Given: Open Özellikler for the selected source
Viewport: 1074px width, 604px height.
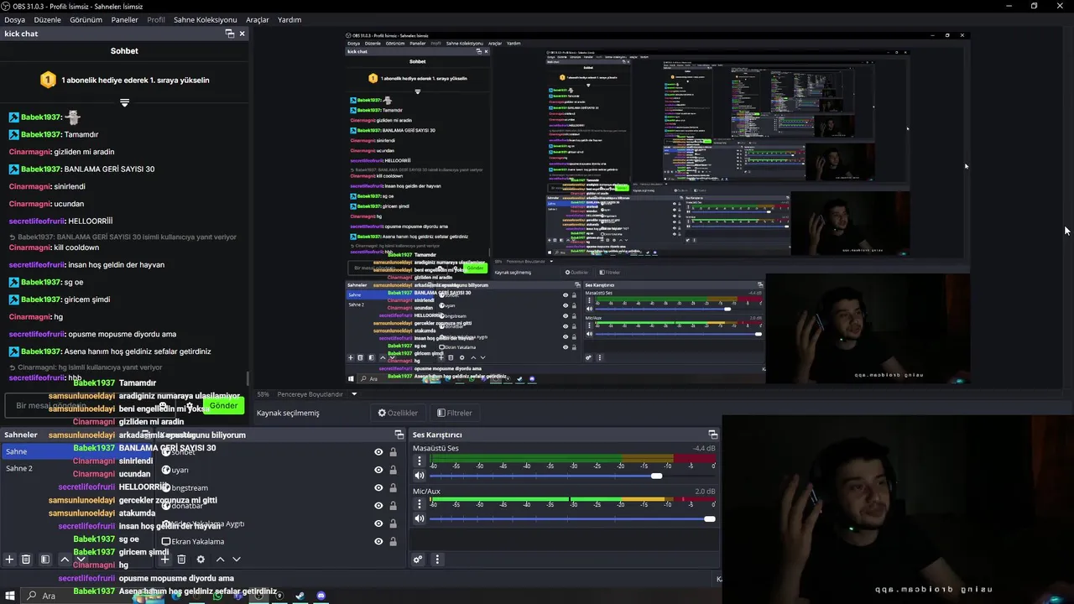Looking at the screenshot, I should [x=398, y=413].
